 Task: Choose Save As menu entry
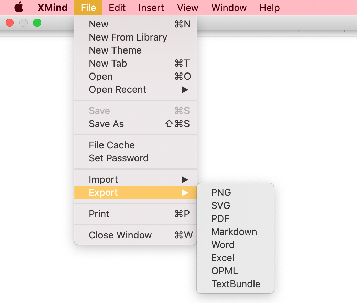[136, 124]
